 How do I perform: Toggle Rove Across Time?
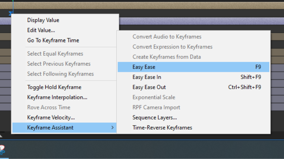(x=49, y=107)
